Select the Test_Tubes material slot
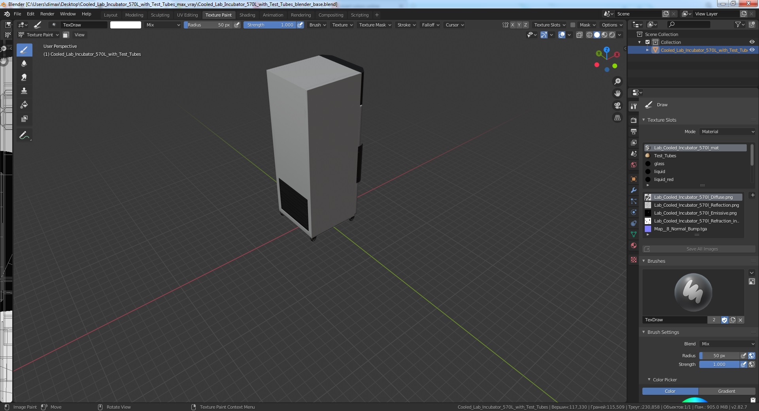 696,156
